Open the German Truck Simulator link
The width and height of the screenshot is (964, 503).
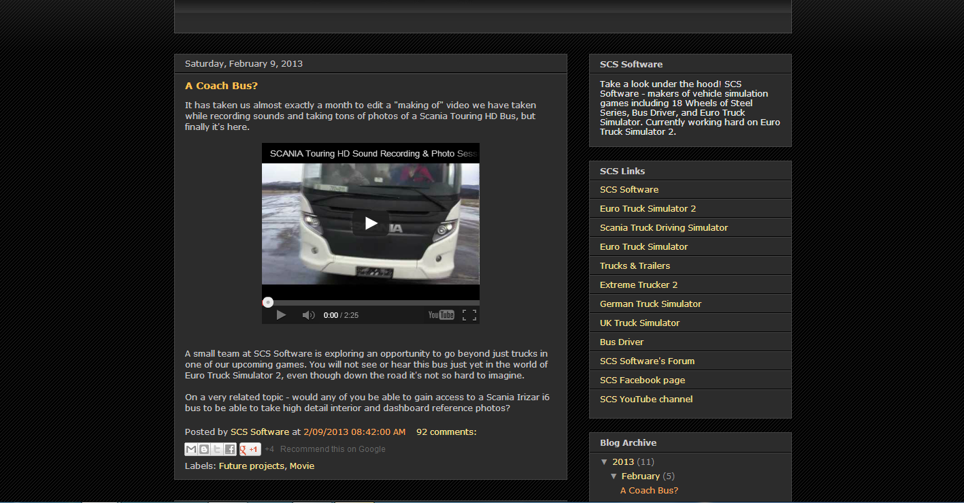pos(650,304)
